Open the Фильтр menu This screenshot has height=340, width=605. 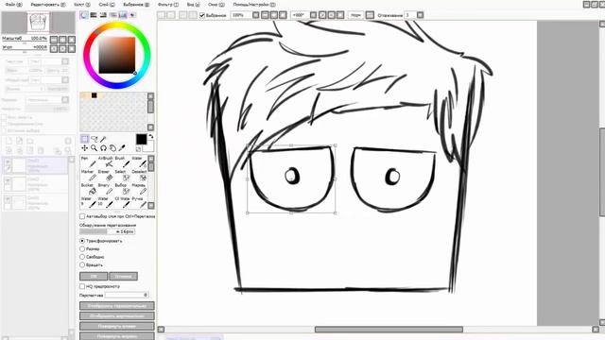pos(168,5)
